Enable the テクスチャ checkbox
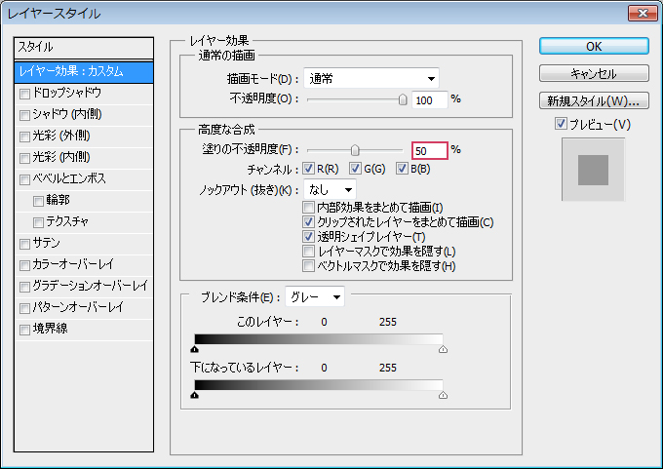The width and height of the screenshot is (663, 469). [x=38, y=222]
